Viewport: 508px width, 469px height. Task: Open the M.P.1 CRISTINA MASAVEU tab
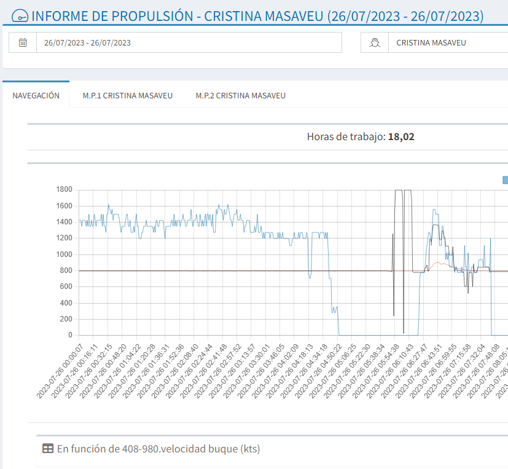coord(127,96)
